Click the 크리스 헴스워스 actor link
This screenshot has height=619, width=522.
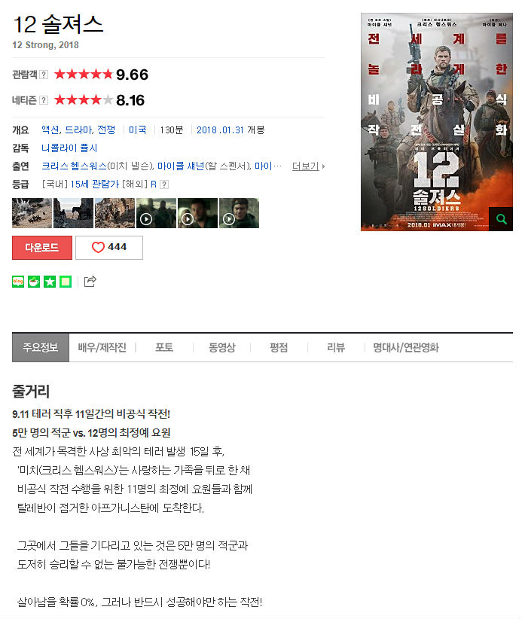tap(75, 166)
